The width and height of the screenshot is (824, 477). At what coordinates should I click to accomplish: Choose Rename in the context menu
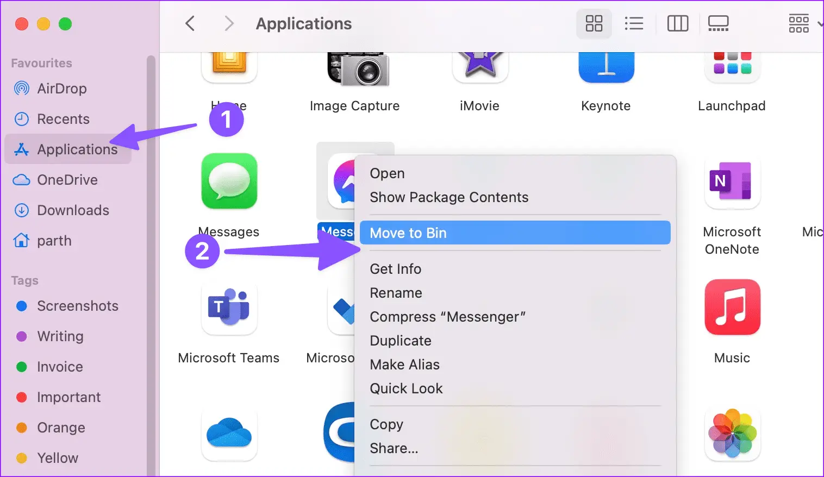[x=515, y=293]
